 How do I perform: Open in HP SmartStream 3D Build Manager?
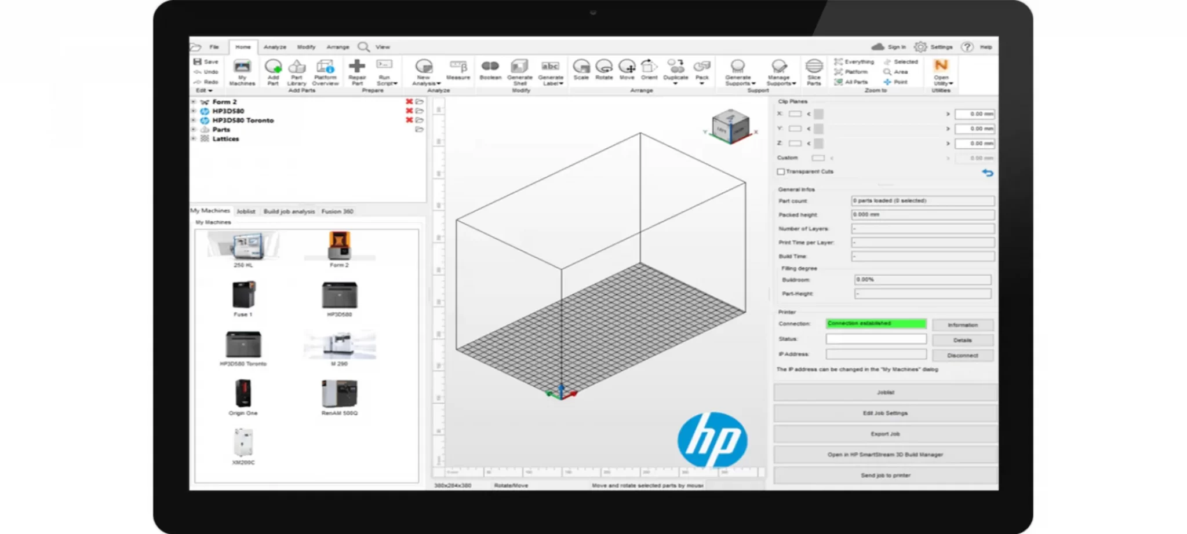(x=885, y=454)
